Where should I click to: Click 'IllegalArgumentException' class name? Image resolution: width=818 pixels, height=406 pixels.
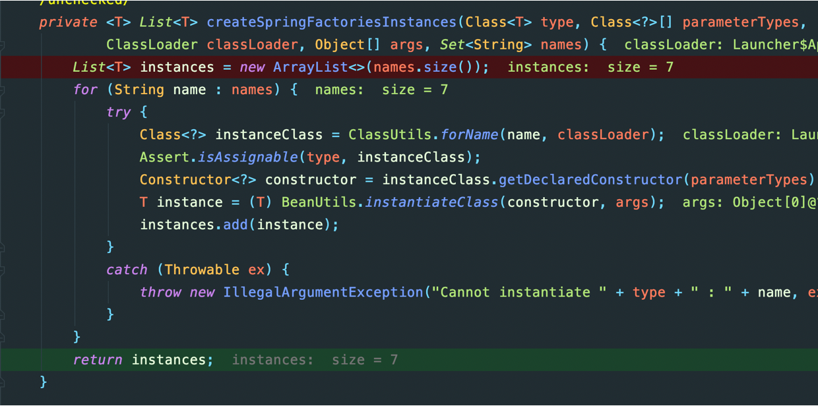click(x=323, y=291)
